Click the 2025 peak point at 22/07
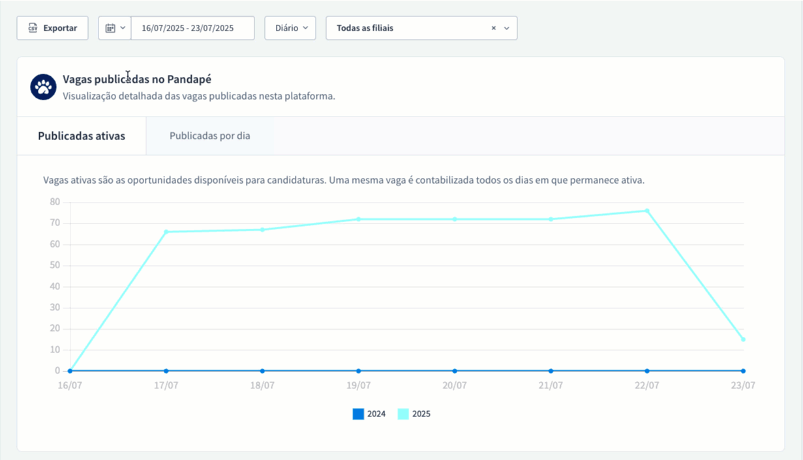 point(647,210)
